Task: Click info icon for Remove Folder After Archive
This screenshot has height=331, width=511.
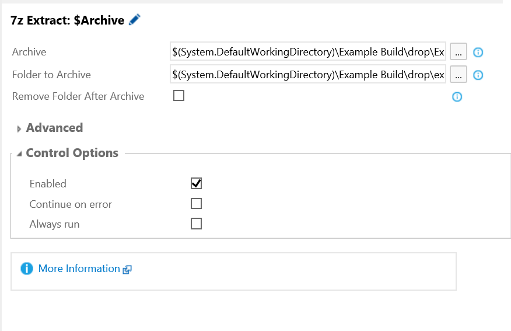Action: coord(457,96)
